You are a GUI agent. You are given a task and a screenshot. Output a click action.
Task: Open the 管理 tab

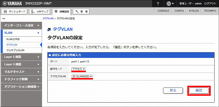pyautogui.click(x=81, y=12)
